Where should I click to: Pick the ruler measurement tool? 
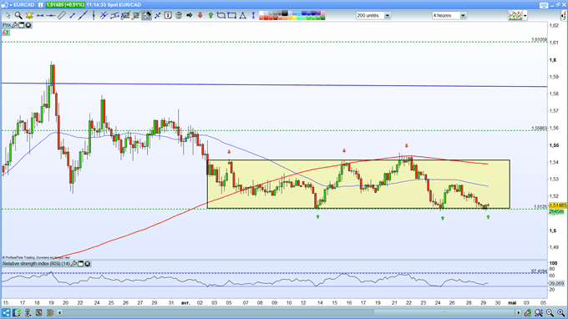pyautogui.click(x=62, y=15)
